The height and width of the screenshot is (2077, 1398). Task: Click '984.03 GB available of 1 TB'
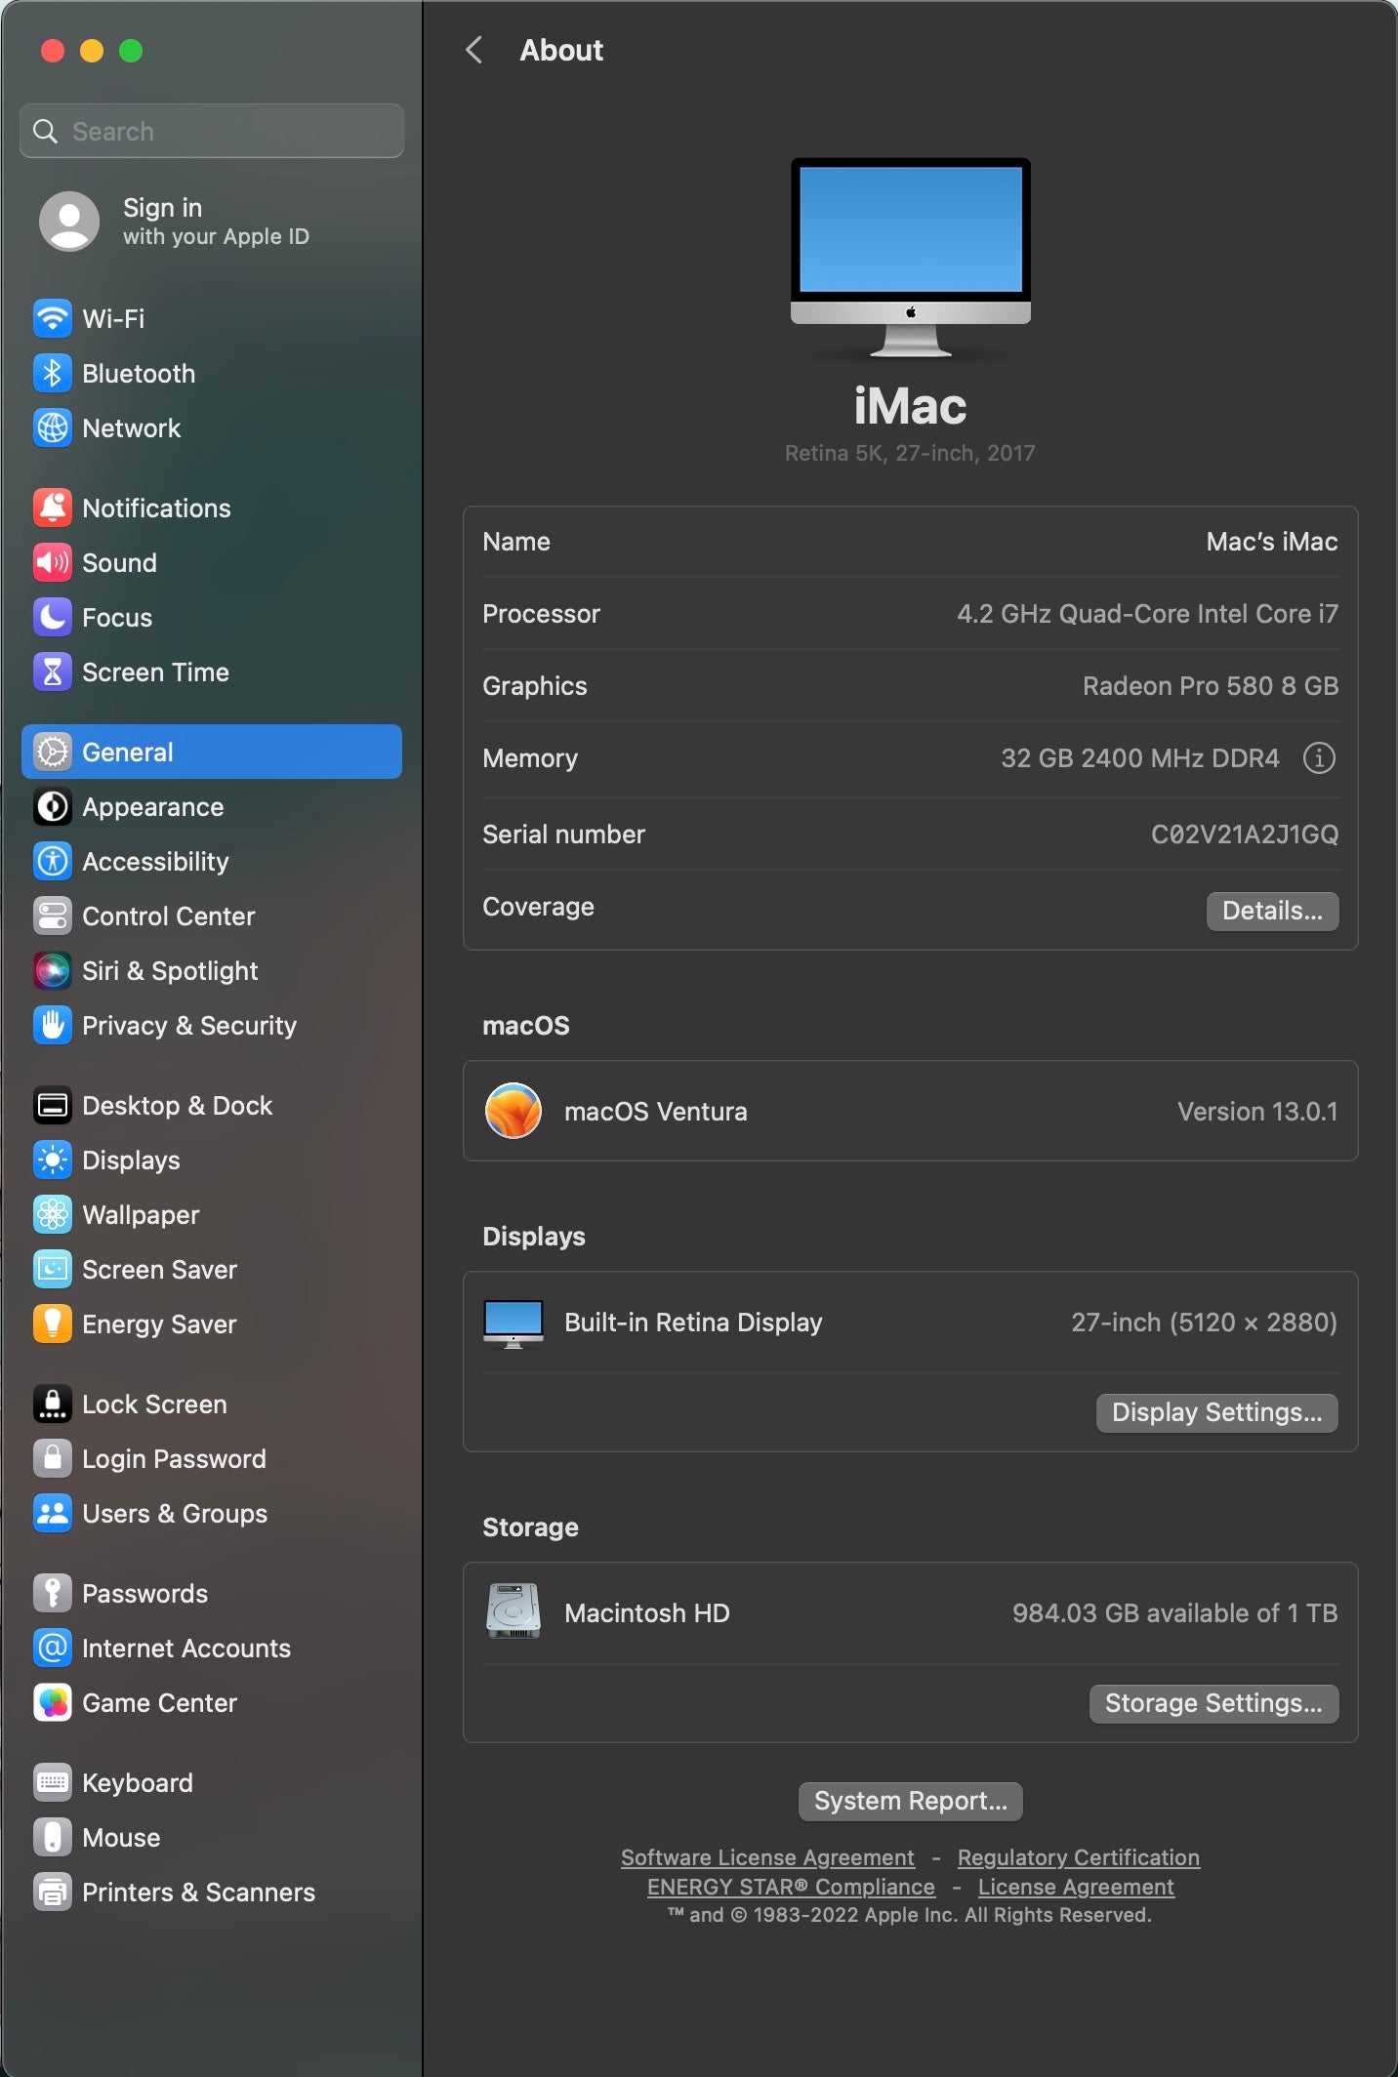click(x=1174, y=1613)
